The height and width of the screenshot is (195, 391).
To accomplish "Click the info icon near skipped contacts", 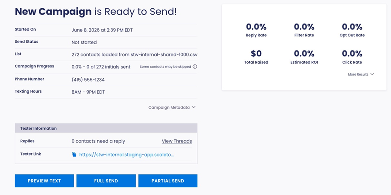I will point(195,67).
